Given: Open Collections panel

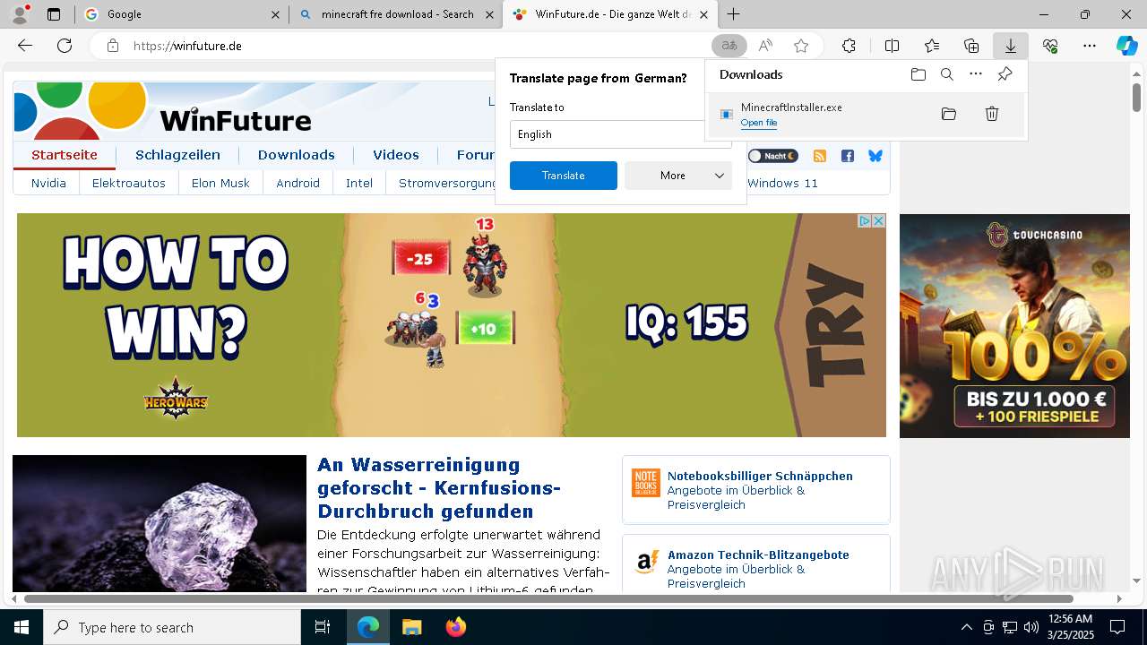Looking at the screenshot, I should point(971,46).
